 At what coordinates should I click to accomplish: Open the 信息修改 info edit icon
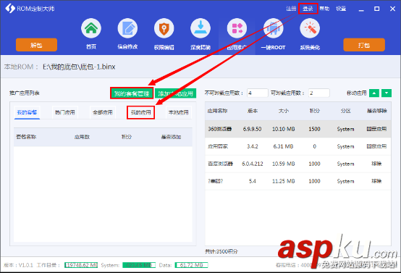127,28
